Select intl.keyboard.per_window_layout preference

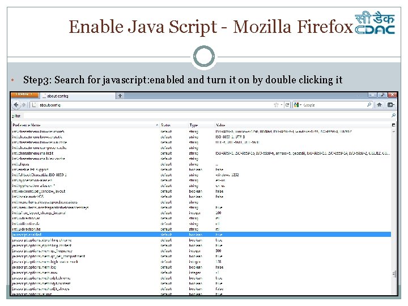pos(201,192)
